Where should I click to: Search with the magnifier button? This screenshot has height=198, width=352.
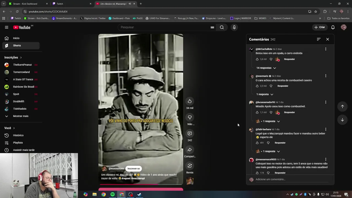222,27
